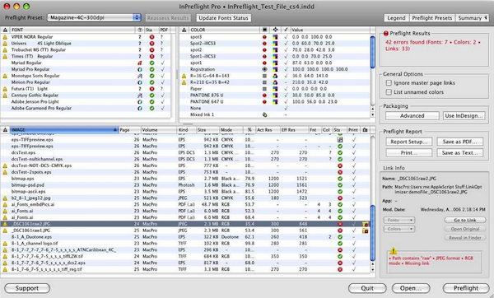The image size is (494, 298).
Task: Click the color mode column header icon
Action: click(x=275, y=30)
